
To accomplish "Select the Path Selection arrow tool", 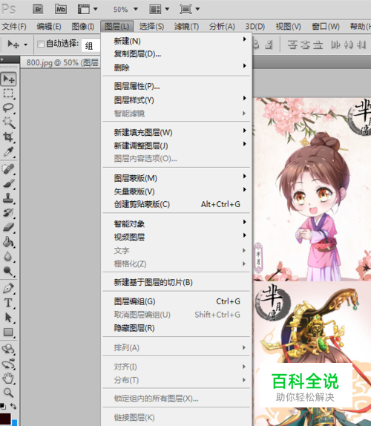I will [8, 318].
